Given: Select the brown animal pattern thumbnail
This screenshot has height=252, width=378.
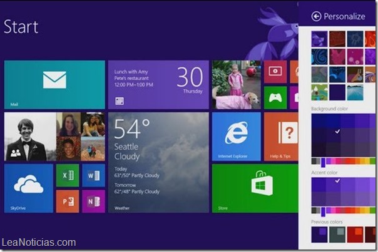Looking at the screenshot, I should pos(355,74).
